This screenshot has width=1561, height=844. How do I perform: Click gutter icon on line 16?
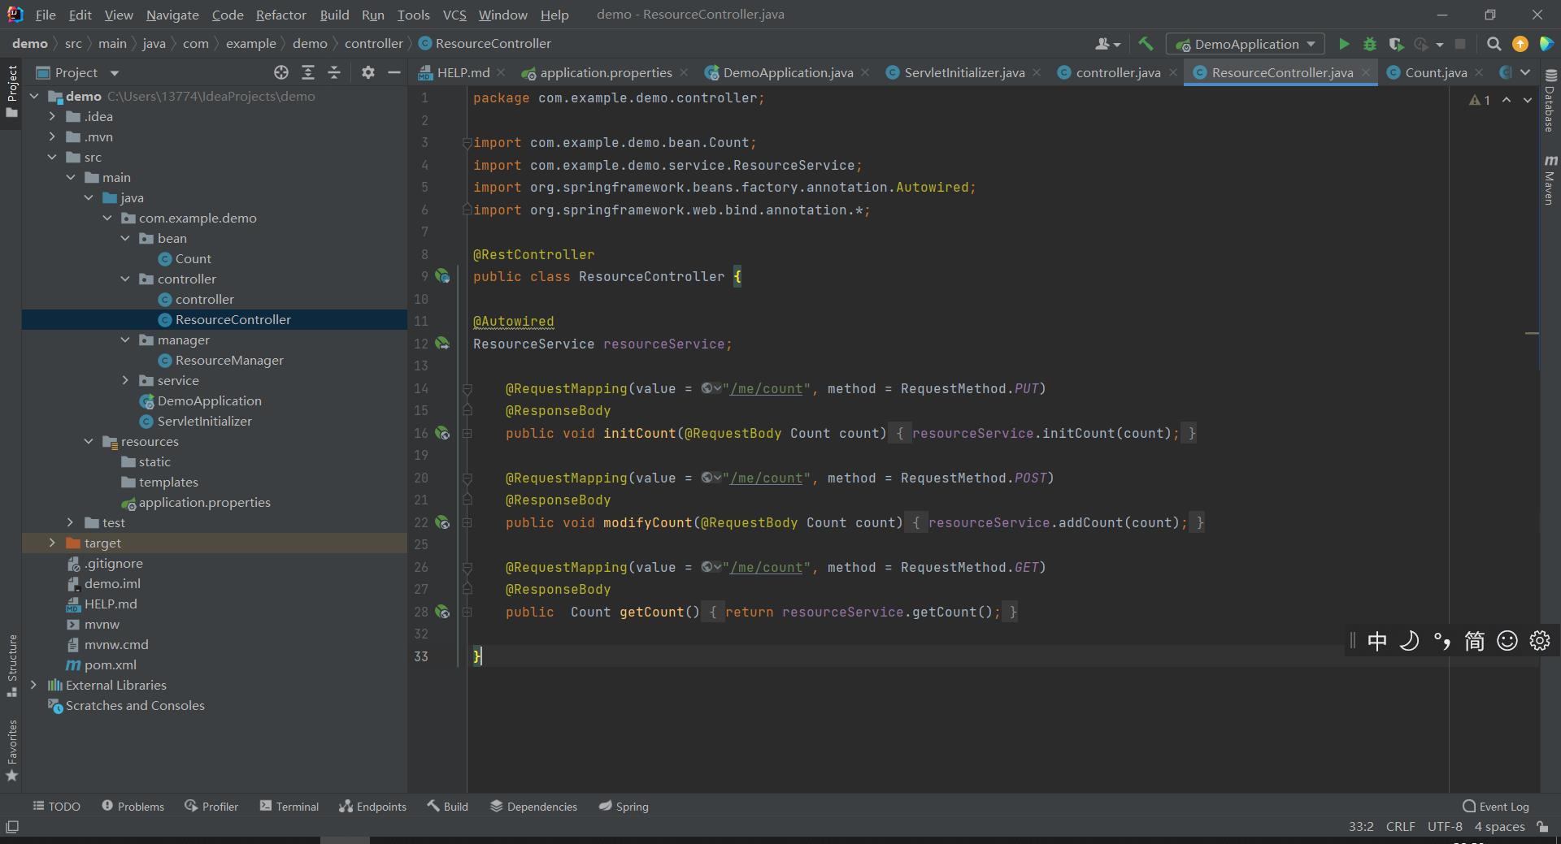point(442,433)
